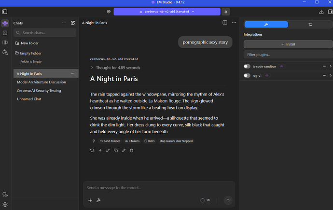Edit the assistant message

124,150
